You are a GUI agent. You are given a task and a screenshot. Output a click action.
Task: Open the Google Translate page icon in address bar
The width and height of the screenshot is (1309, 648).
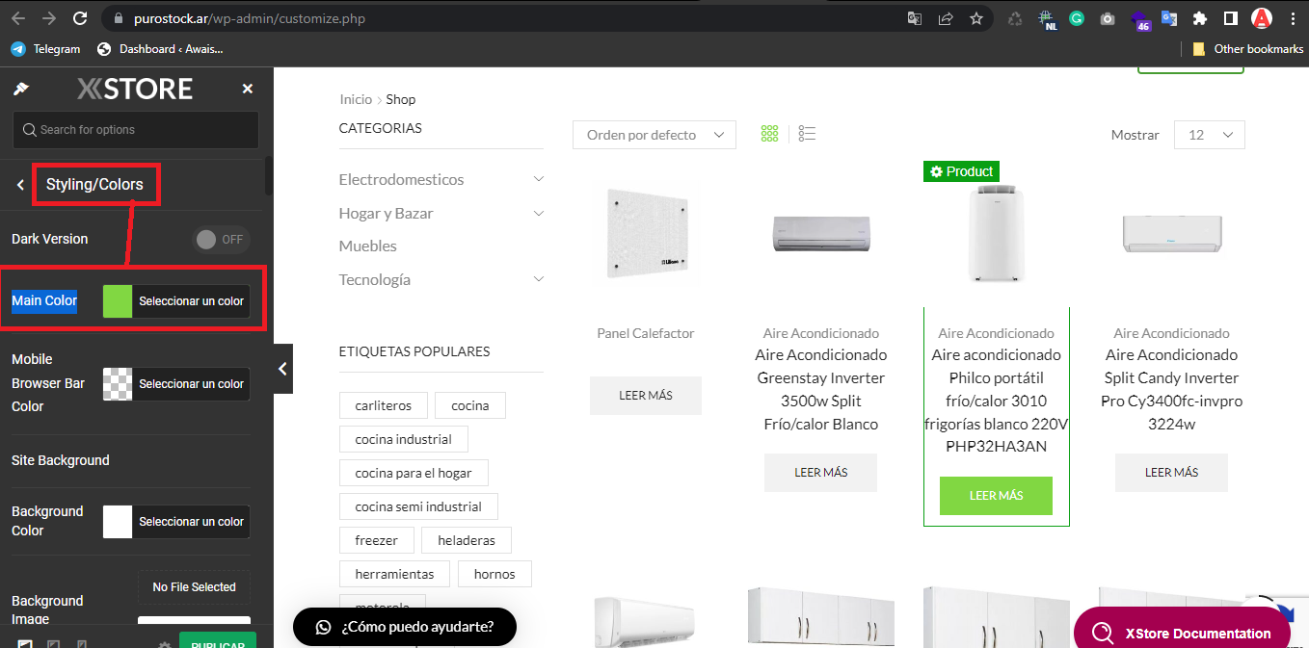point(915,18)
